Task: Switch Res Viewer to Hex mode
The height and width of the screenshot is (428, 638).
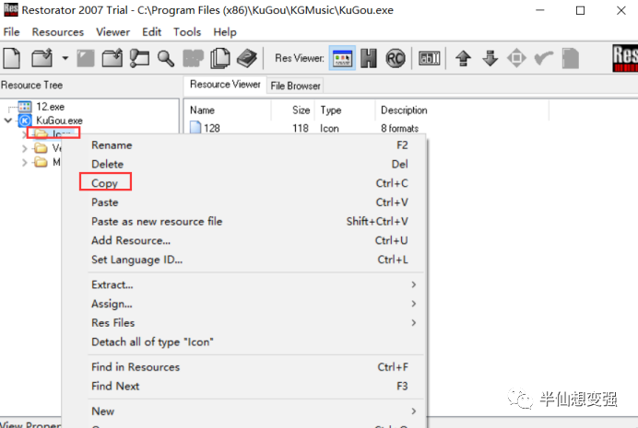Action: coord(369,58)
